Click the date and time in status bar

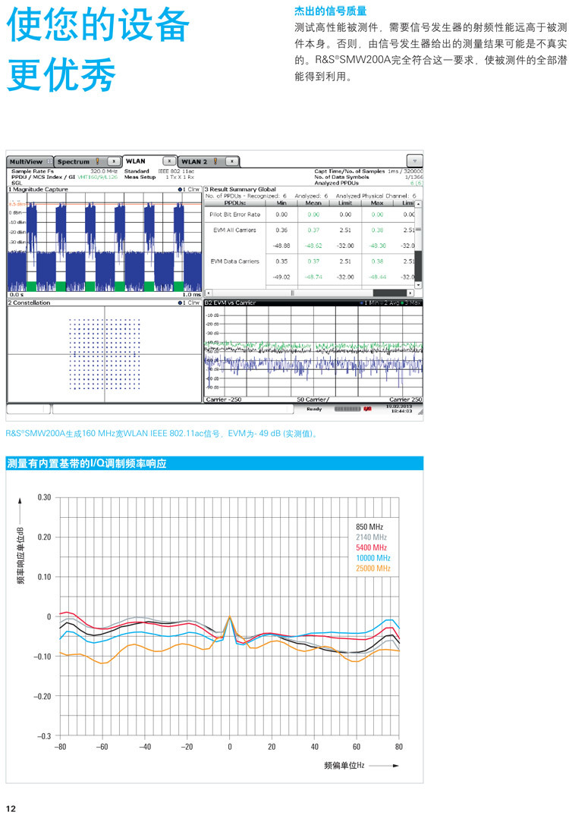pos(399,409)
